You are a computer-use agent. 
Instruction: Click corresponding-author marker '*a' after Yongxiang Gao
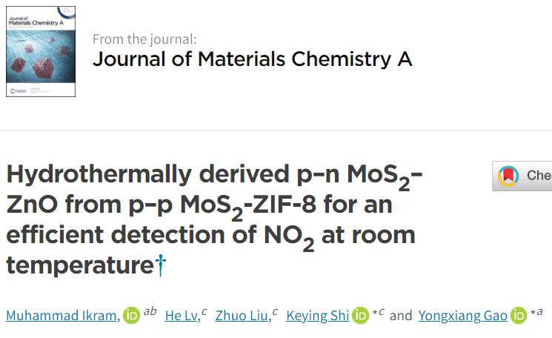click(x=537, y=312)
